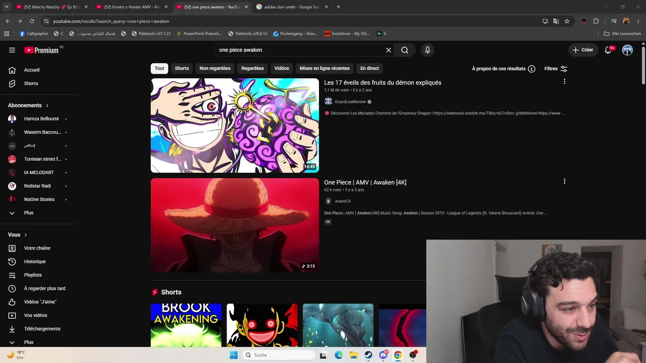The image size is (646, 363).
Task: Open NoOne Stories subscription channel
Action: pos(39,199)
